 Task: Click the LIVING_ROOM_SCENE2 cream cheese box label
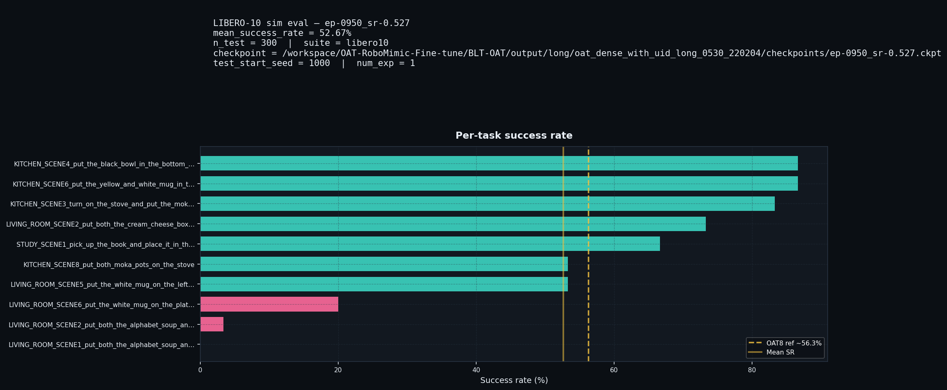pos(100,225)
